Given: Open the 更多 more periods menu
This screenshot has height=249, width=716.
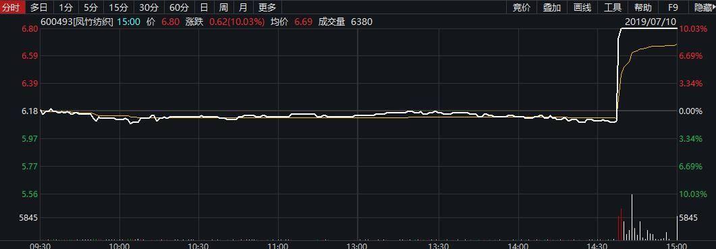Looking at the screenshot, I should [267, 7].
